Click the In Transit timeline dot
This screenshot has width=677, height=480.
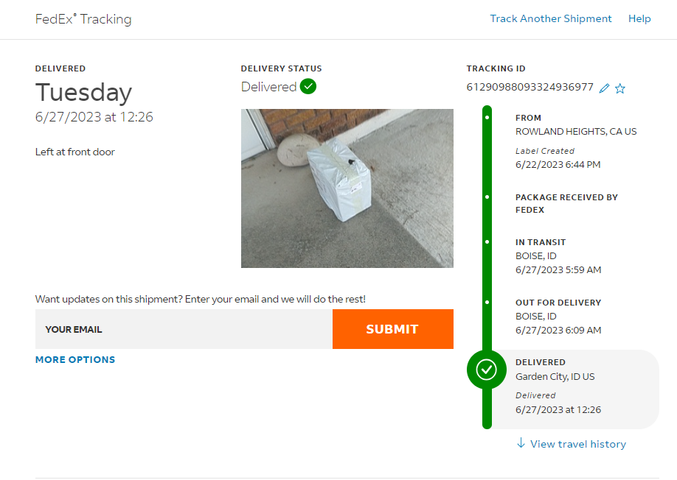coord(487,242)
